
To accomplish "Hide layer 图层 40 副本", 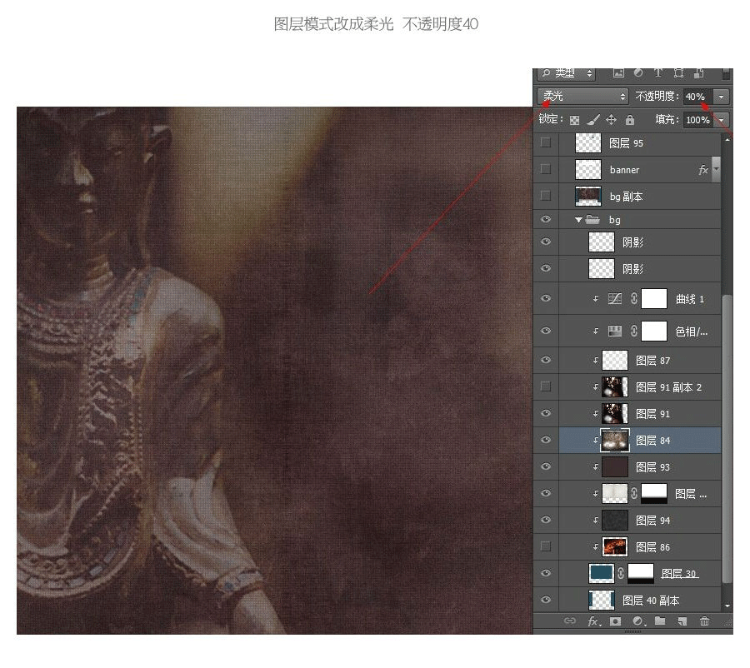I will (x=545, y=600).
